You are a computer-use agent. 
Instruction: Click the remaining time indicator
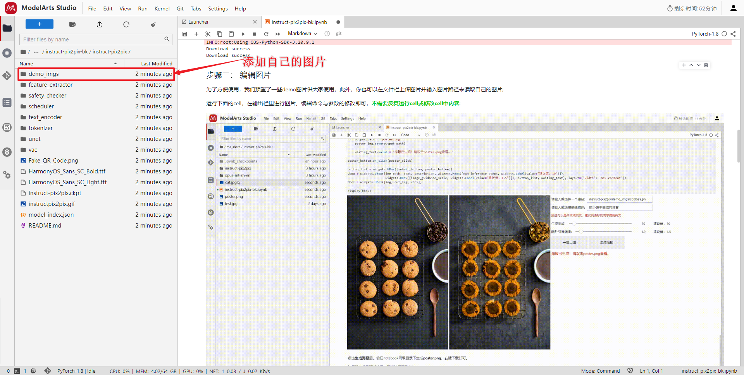[x=692, y=9]
